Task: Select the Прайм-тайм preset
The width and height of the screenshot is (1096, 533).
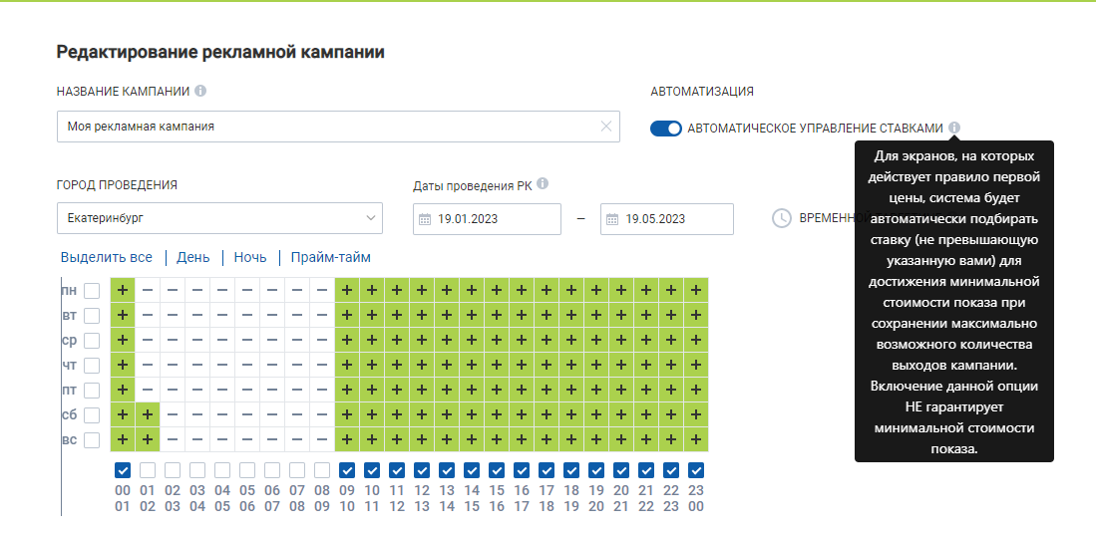Action: [331, 258]
